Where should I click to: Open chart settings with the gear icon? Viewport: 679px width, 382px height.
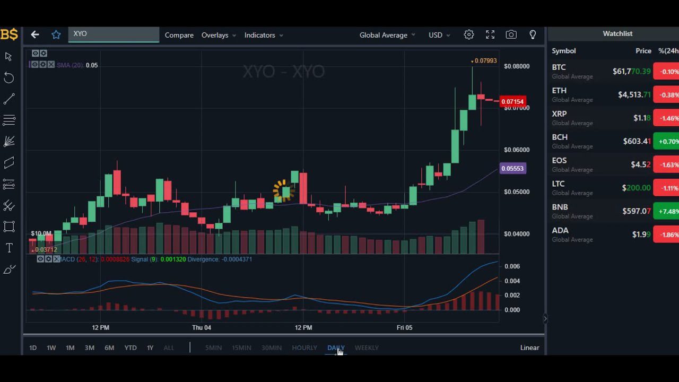coord(468,34)
